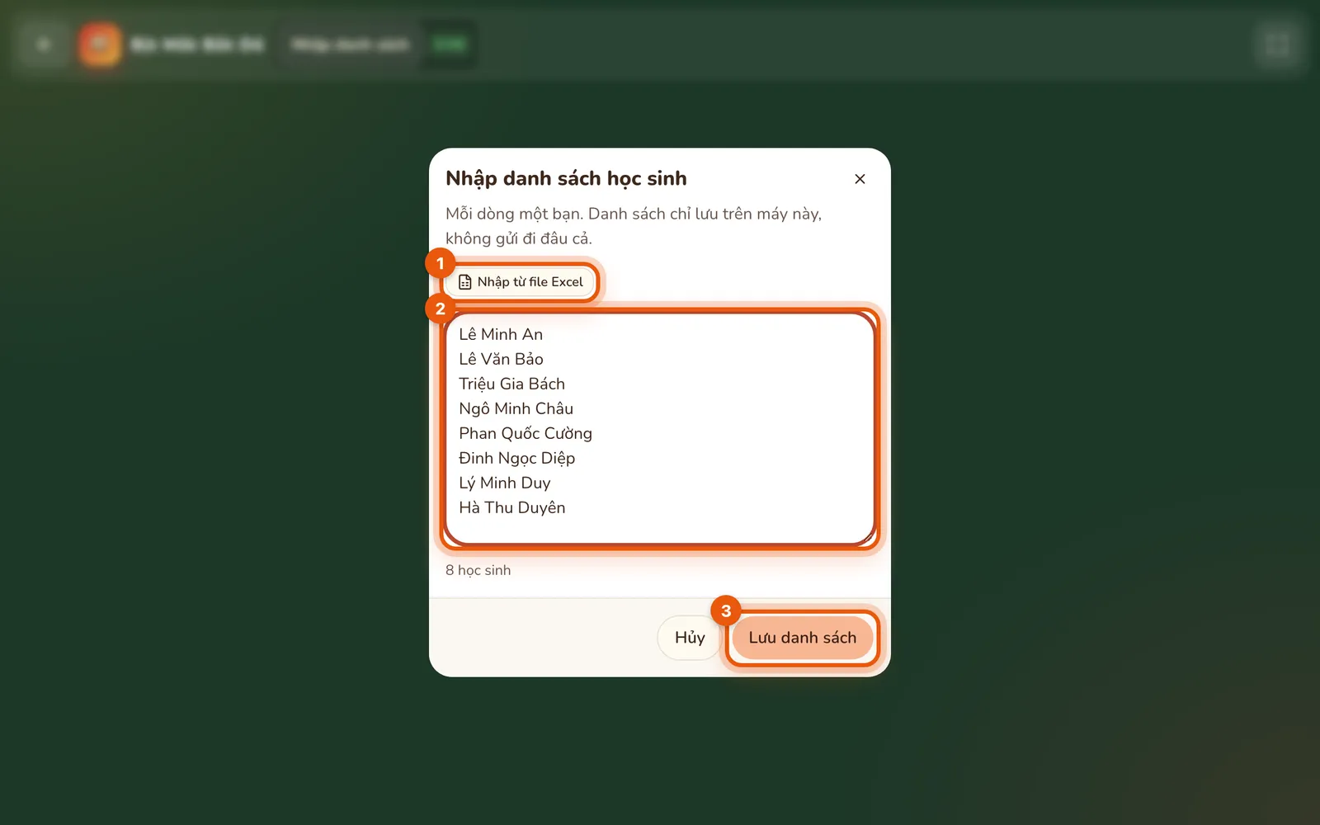This screenshot has width=1320, height=825.
Task: Click the blurred header button beside the title
Action: point(351,45)
